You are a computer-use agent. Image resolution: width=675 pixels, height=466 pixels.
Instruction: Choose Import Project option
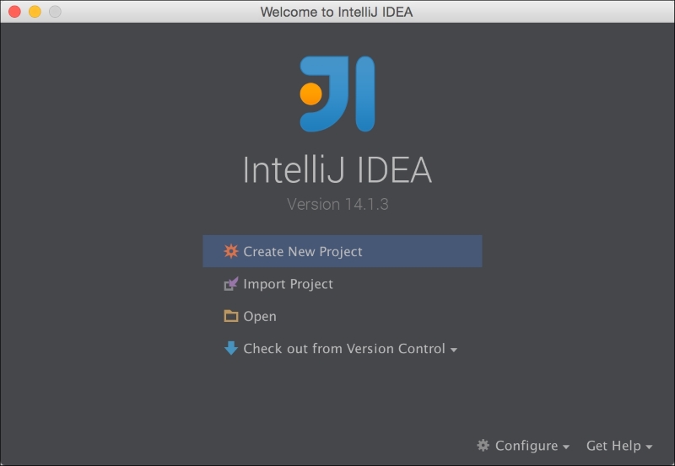coord(288,284)
